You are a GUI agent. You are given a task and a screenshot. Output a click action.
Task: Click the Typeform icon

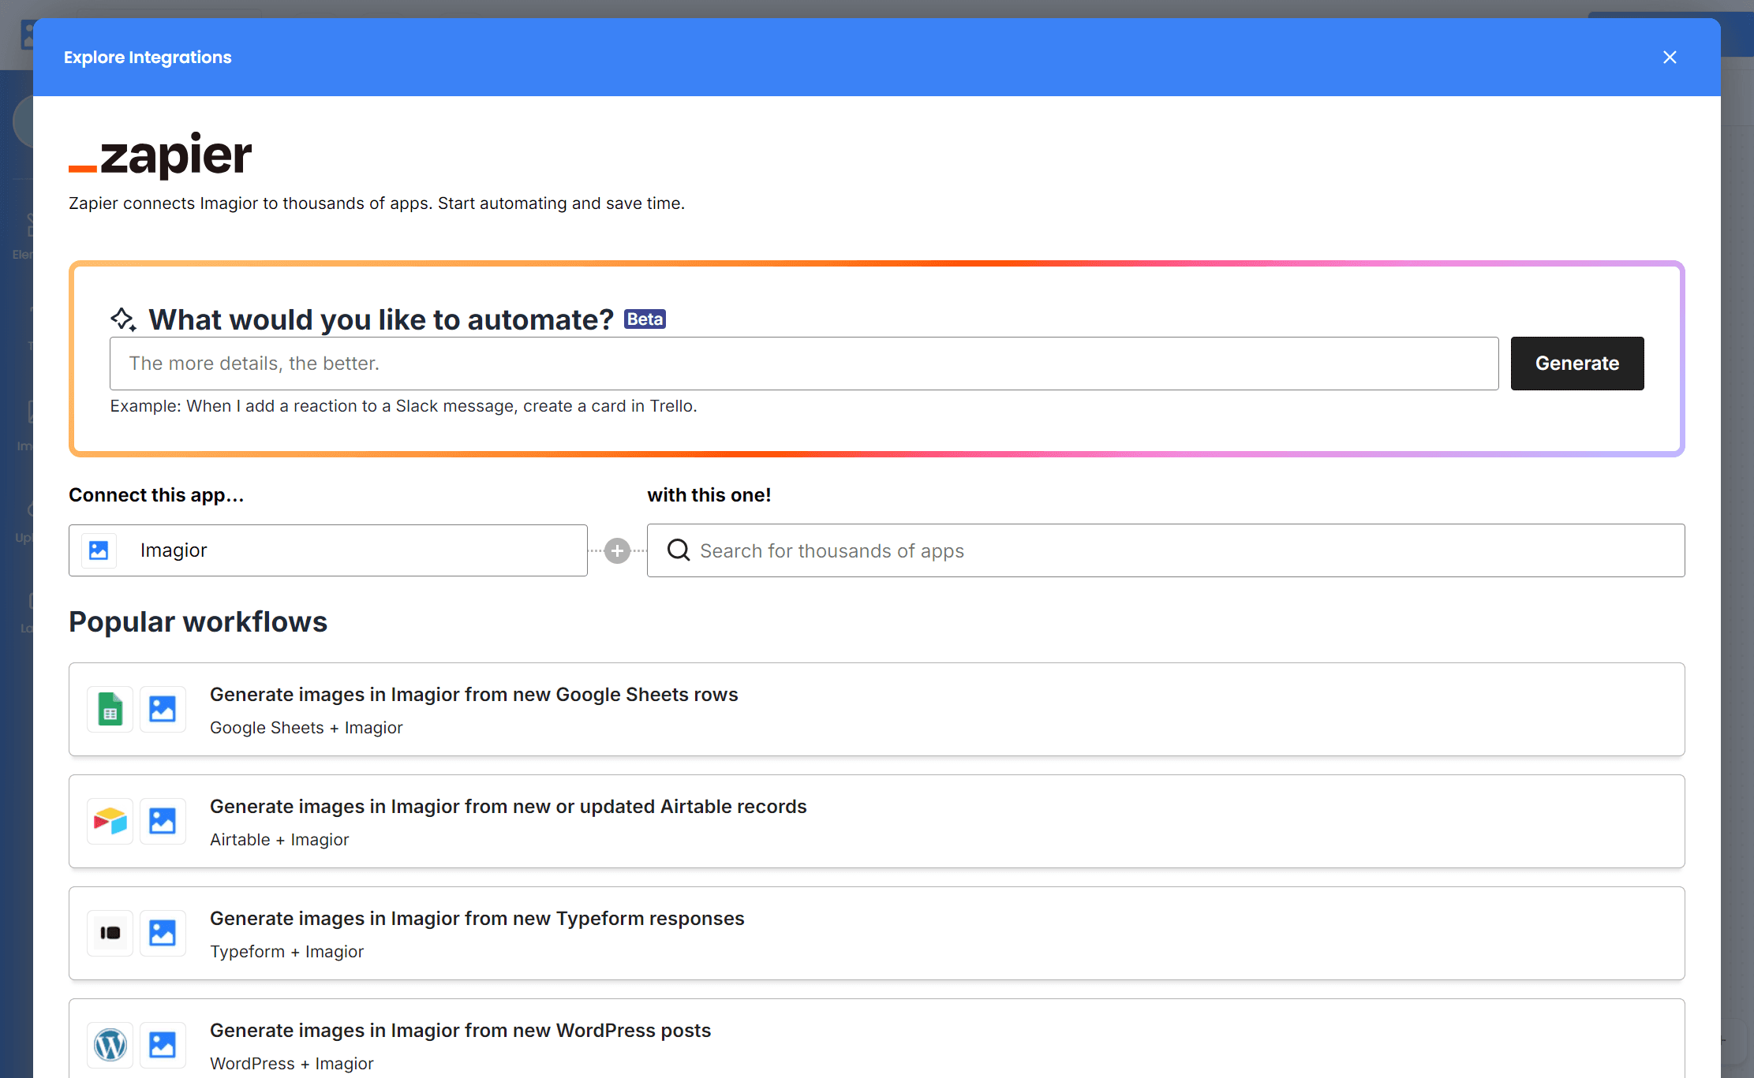[x=110, y=933]
